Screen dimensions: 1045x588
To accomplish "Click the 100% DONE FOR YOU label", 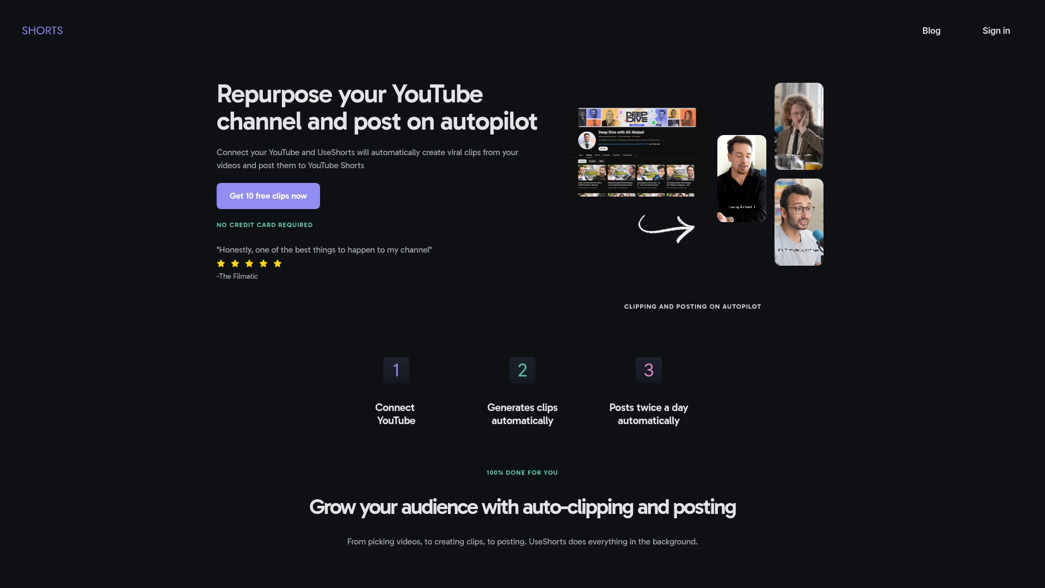I will pos(522,473).
